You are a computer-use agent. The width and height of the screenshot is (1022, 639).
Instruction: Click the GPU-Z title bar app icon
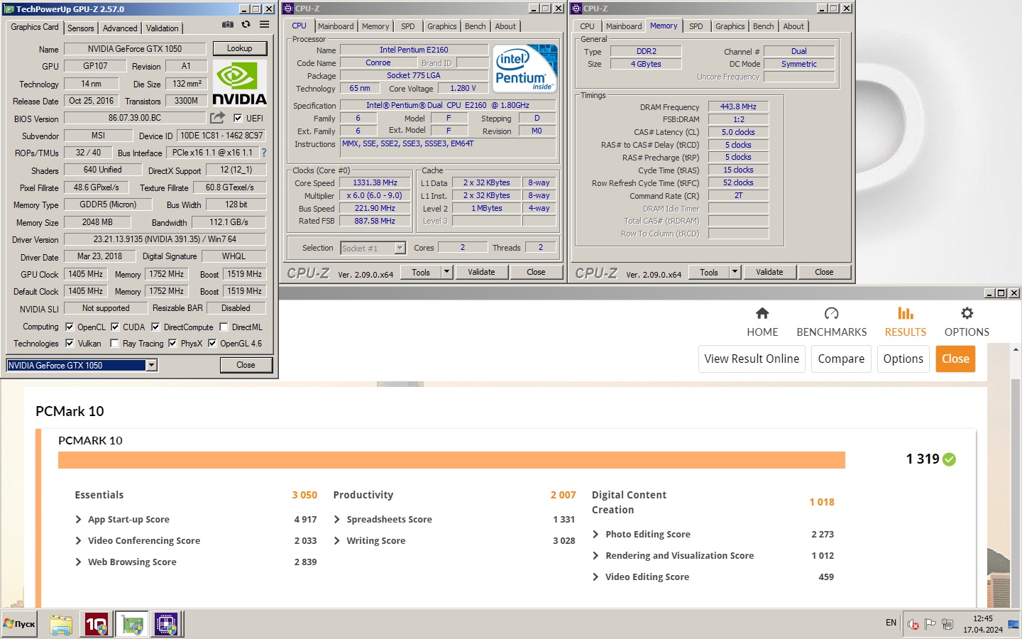point(9,9)
